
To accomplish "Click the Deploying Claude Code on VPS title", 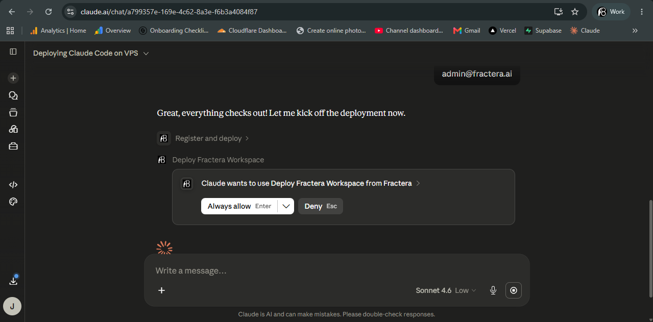I will click(86, 53).
